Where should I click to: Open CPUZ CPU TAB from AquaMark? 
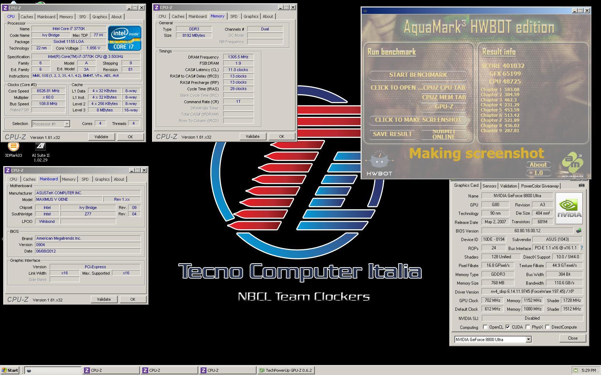444,87
